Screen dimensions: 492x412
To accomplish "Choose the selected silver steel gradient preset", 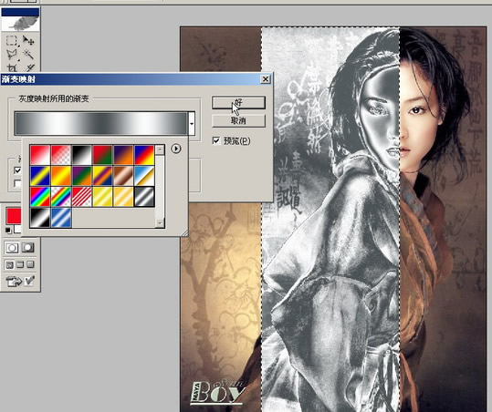I will [x=144, y=197].
